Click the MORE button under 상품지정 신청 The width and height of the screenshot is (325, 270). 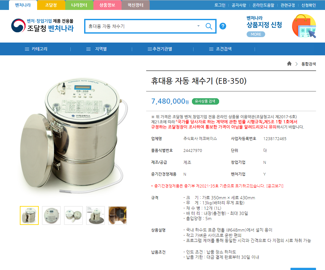click(256, 34)
